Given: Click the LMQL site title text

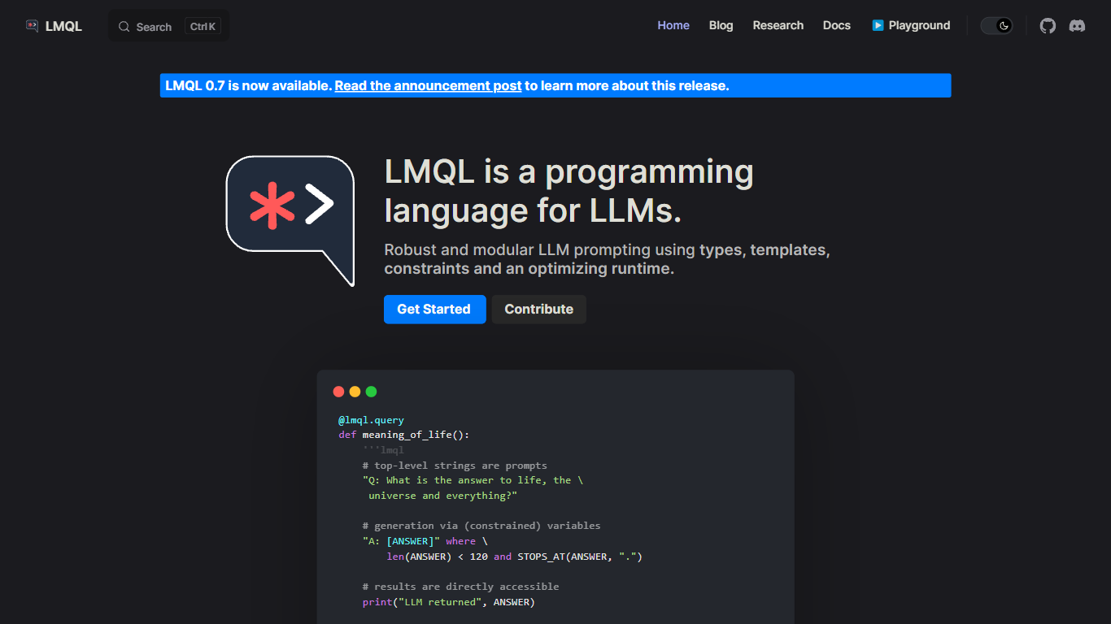Looking at the screenshot, I should point(63,26).
